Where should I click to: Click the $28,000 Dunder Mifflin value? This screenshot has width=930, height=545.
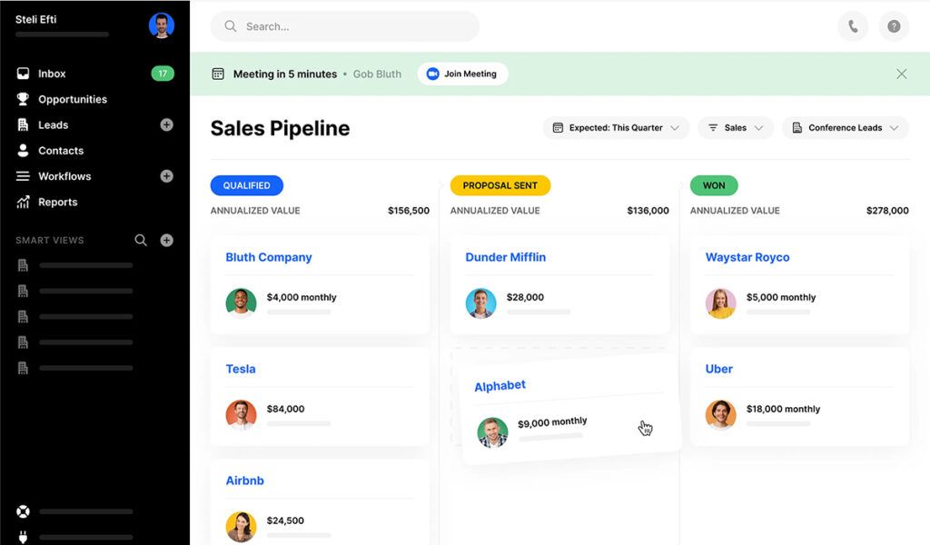[x=525, y=297]
